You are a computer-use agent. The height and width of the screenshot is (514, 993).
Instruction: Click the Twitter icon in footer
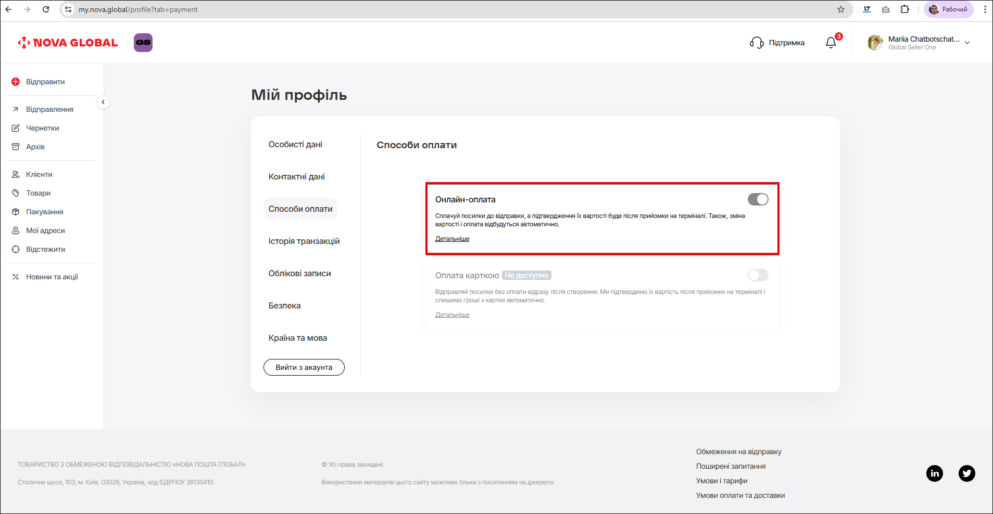(x=967, y=473)
